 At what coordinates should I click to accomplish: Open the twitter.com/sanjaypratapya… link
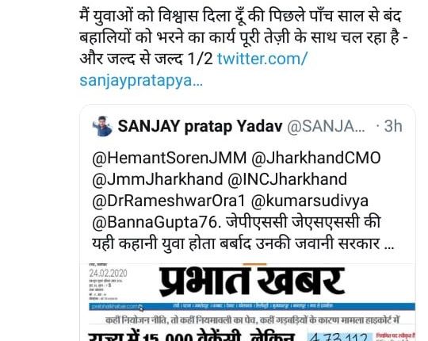pos(193,70)
